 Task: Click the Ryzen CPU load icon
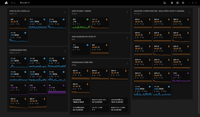point(87,19)
